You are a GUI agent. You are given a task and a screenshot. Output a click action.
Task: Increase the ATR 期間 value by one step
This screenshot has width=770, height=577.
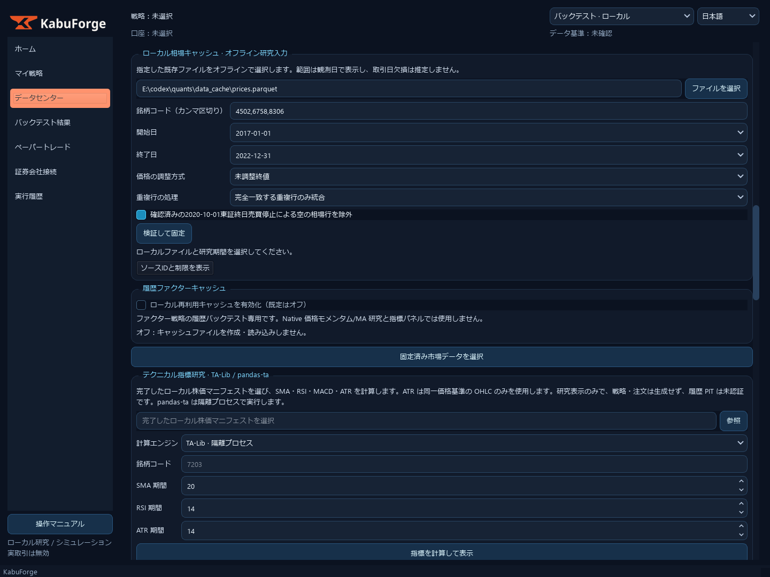(x=741, y=526)
